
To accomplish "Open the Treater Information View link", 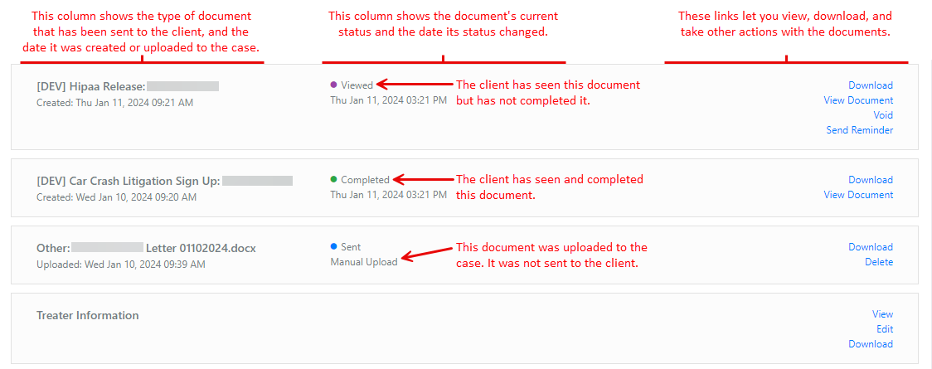I will [x=882, y=314].
